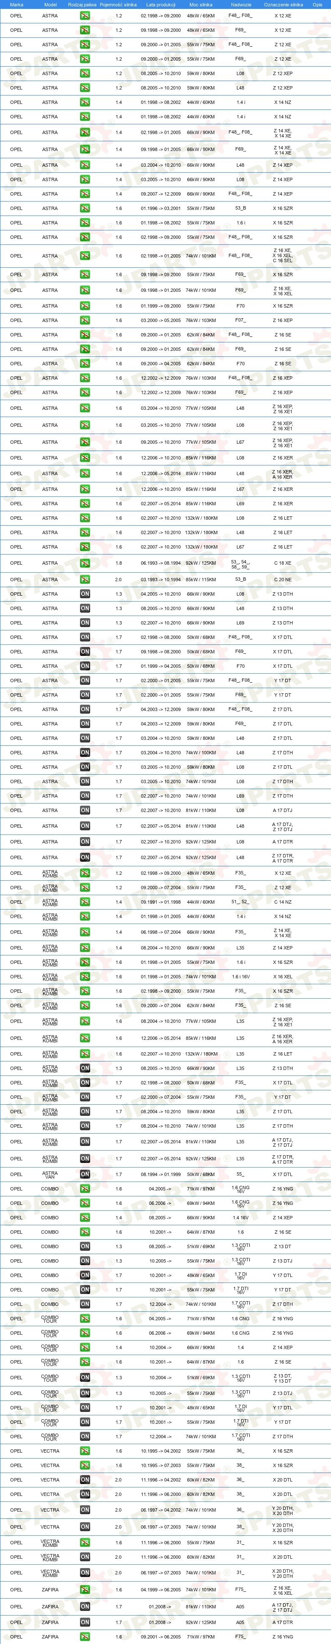Viewport: 331px width, 1644px height.
Task: Select petrol icon in Vectra Kombi X 16 SZR row
Action: (x=85, y=1543)
